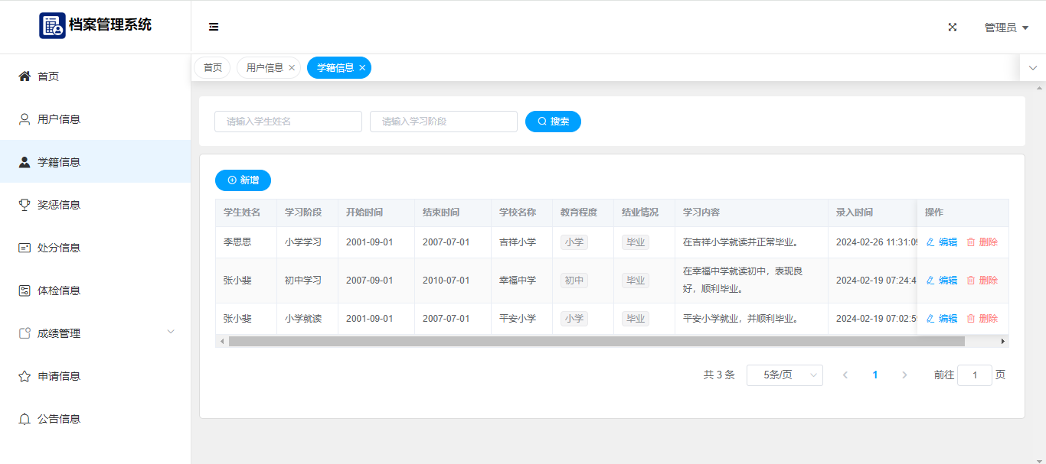Edit the 李思思 record
Screen dimensions: 1046x464
(x=942, y=242)
